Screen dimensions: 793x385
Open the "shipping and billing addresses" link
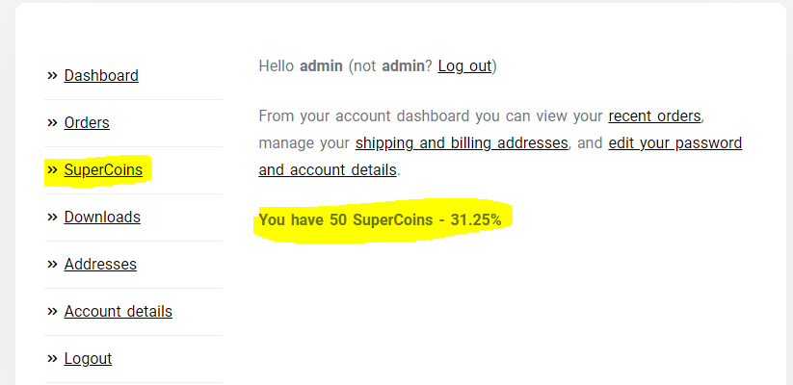pos(463,143)
